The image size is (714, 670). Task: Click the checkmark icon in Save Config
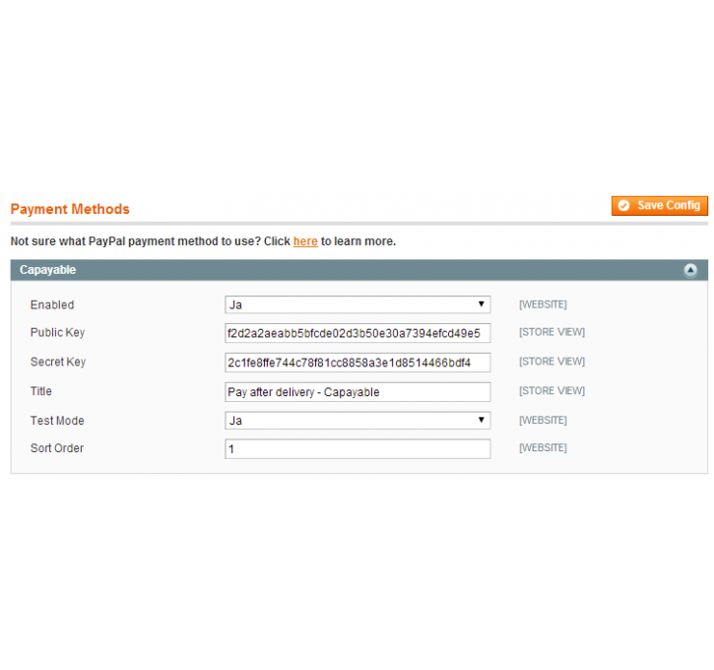coord(623,206)
